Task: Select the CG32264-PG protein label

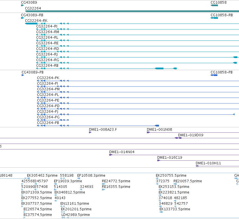Action: pyautogui.click(x=48, y=117)
